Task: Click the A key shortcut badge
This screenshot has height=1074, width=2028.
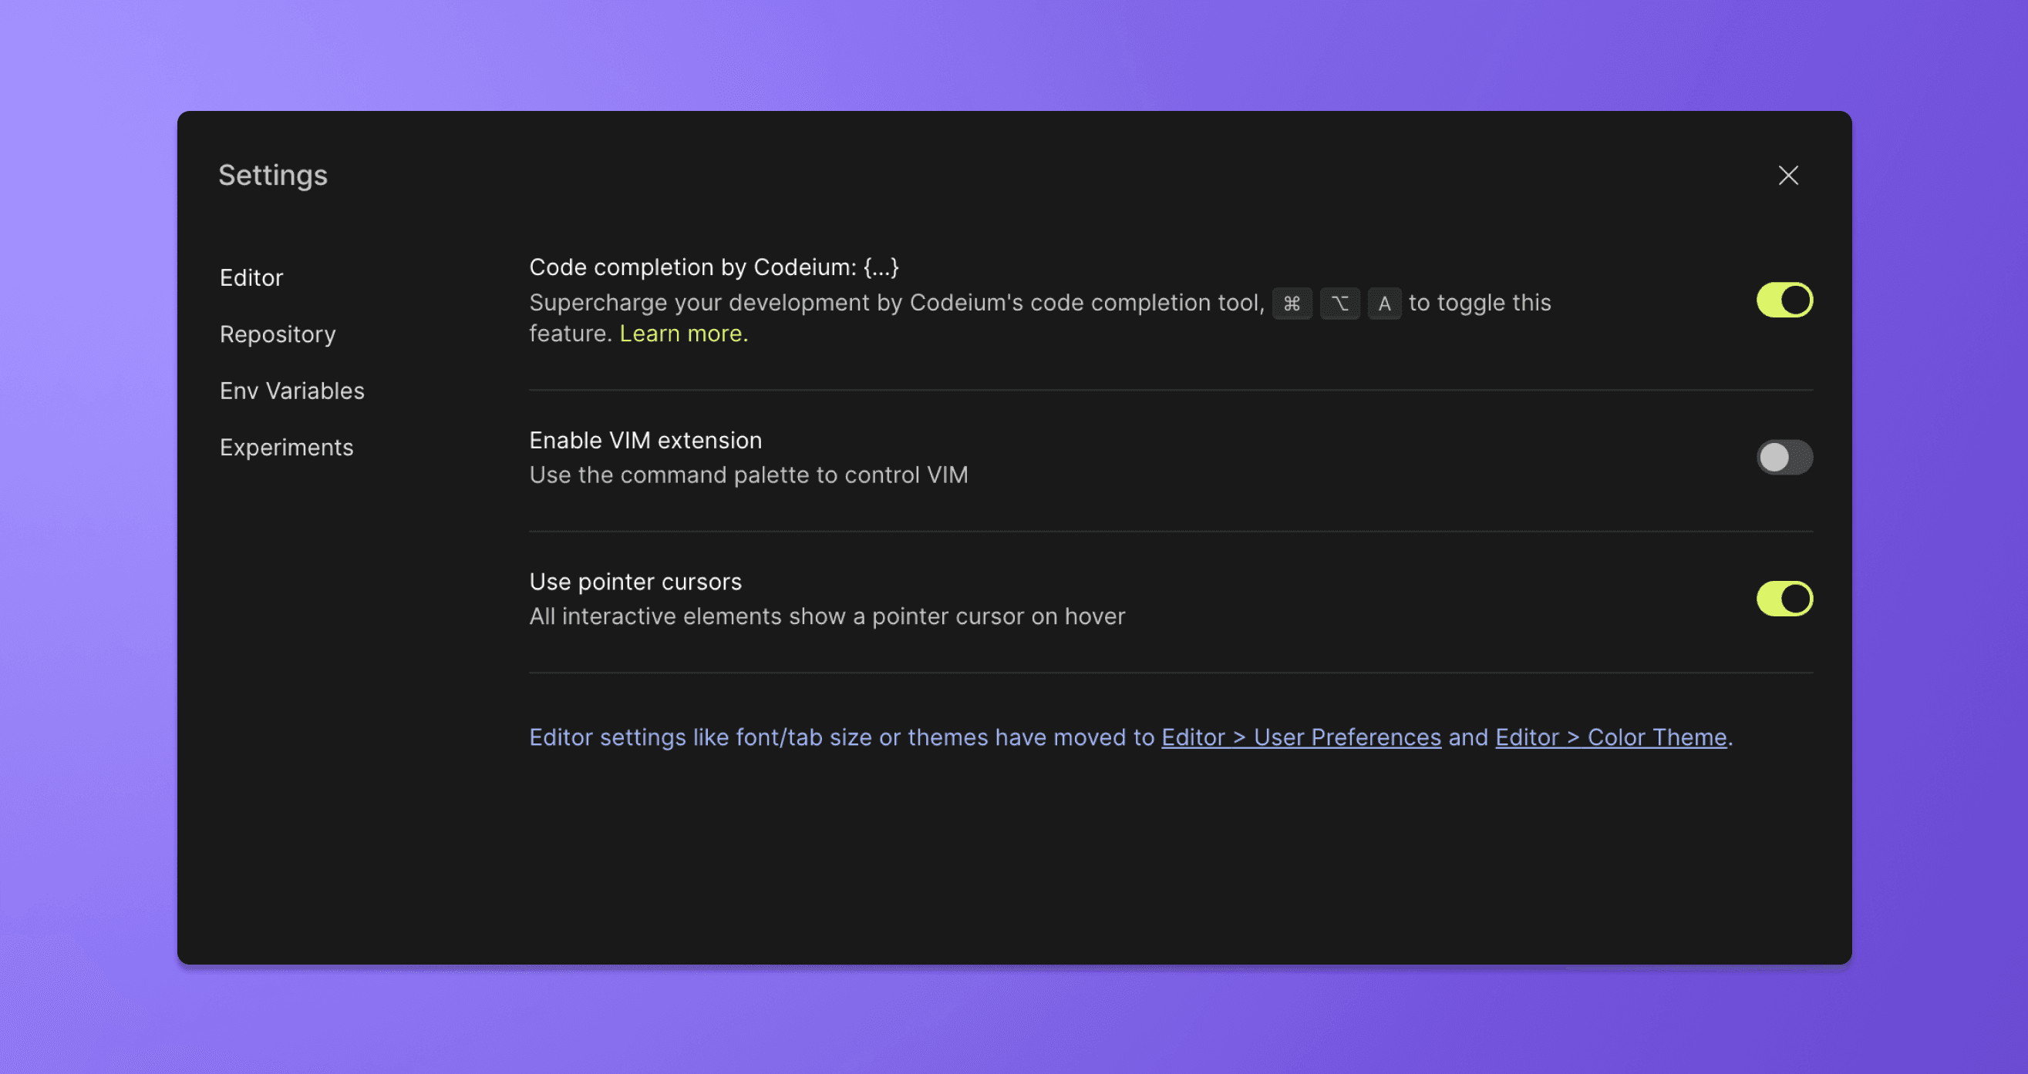Action: pyautogui.click(x=1384, y=304)
